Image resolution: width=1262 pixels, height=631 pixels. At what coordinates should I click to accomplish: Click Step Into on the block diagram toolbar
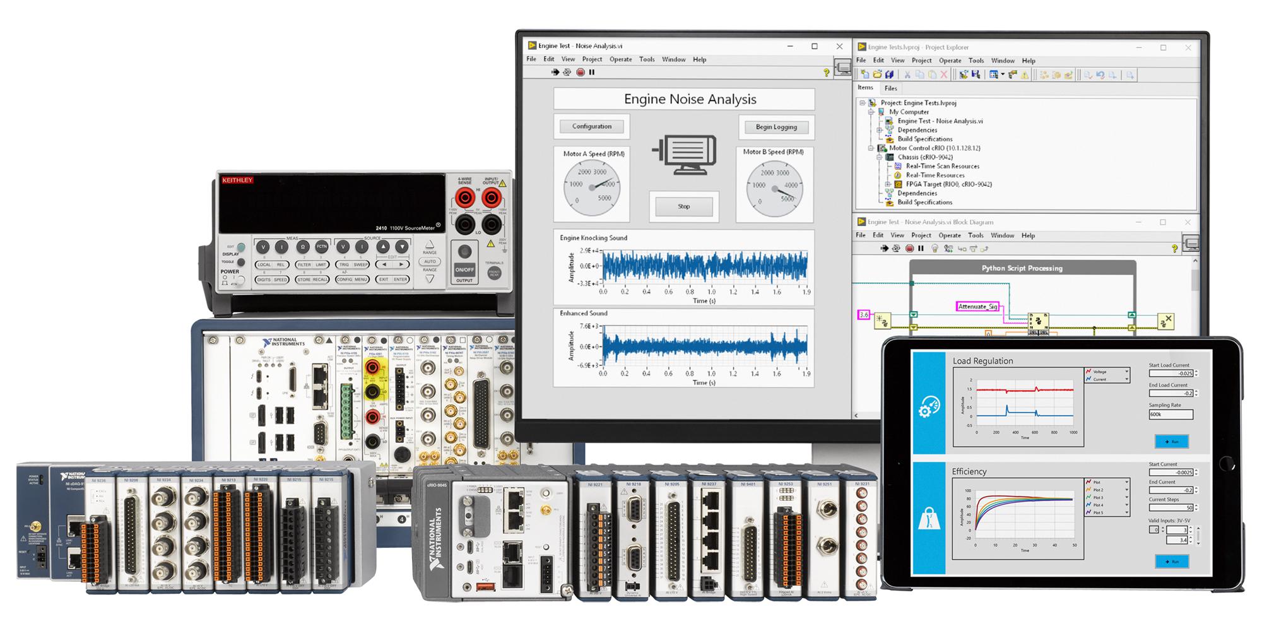click(962, 249)
